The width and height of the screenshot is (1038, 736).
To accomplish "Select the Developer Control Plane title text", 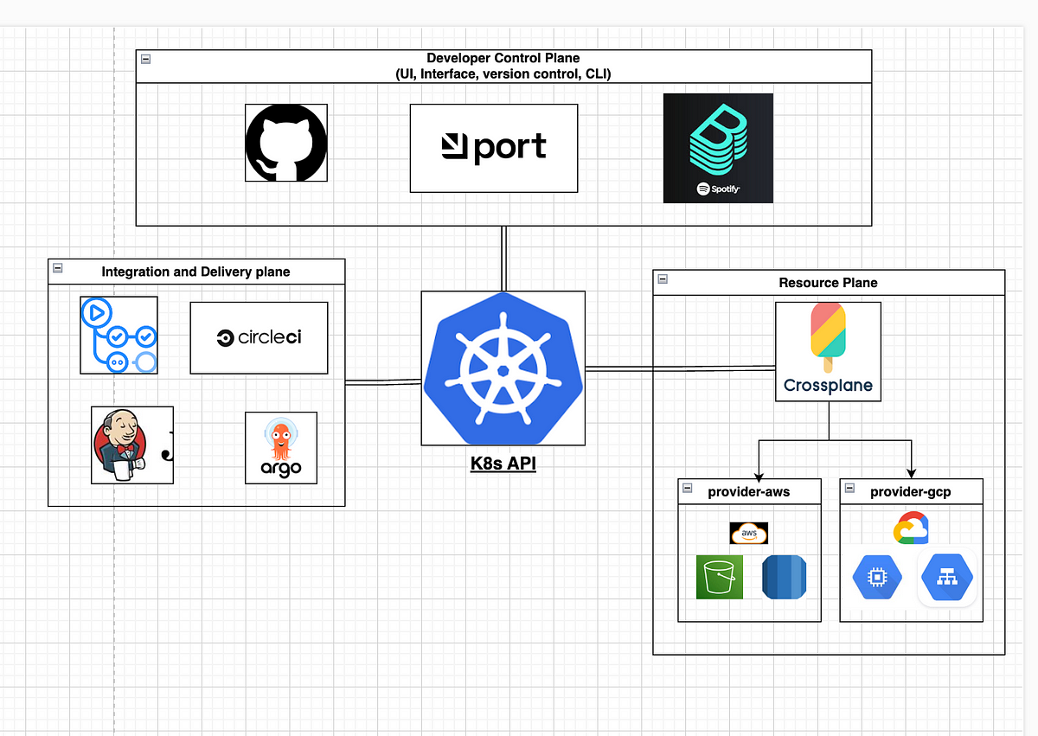I will (503, 67).
